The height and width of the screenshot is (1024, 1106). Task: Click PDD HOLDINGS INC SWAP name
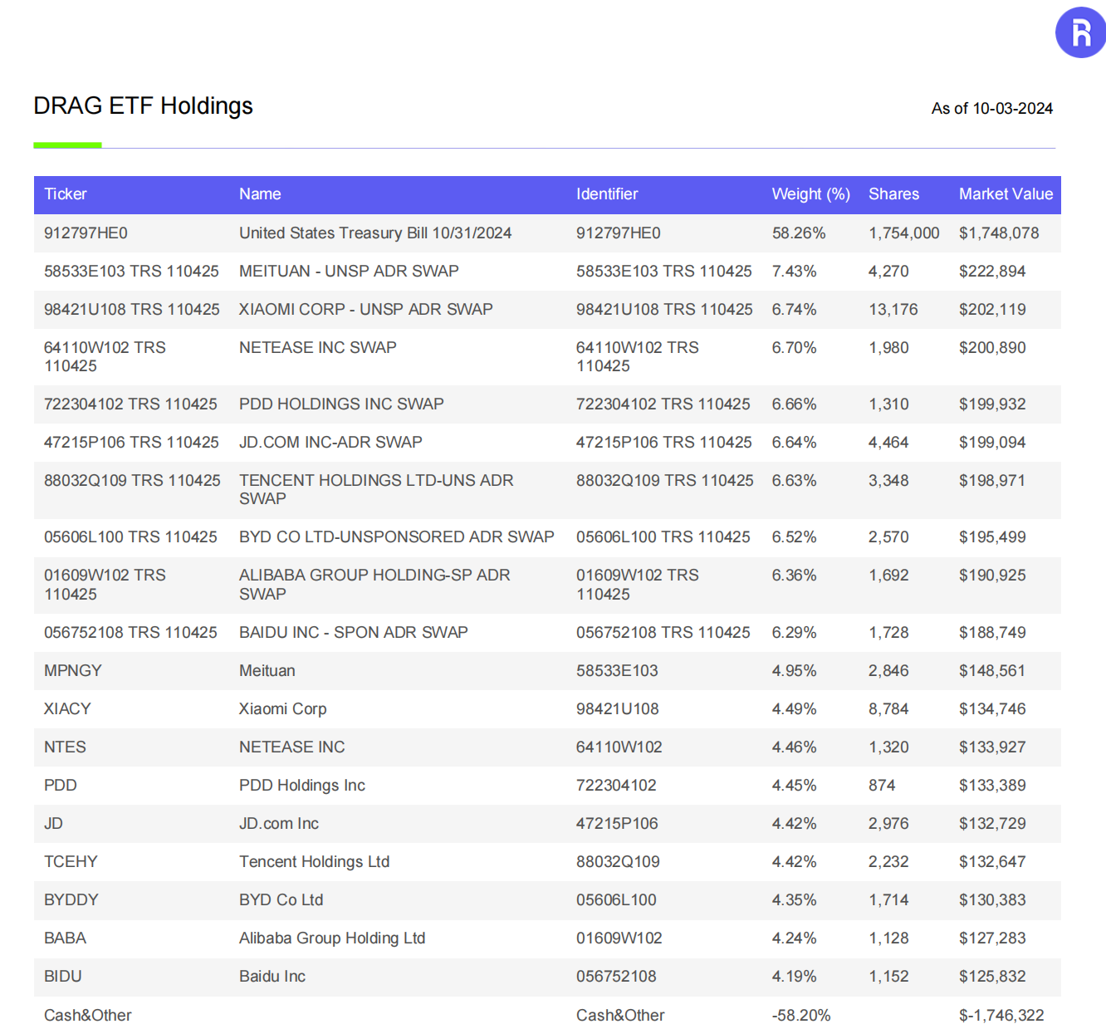click(x=341, y=404)
